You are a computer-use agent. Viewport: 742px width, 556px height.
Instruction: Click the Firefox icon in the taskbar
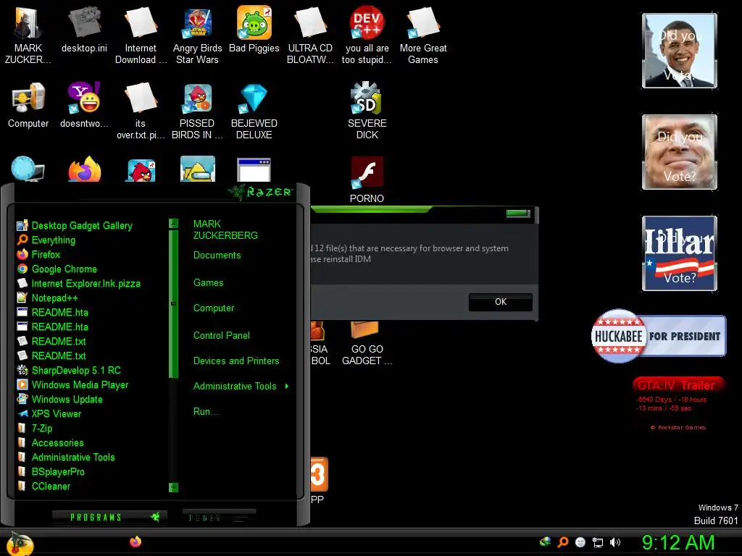coord(136,542)
